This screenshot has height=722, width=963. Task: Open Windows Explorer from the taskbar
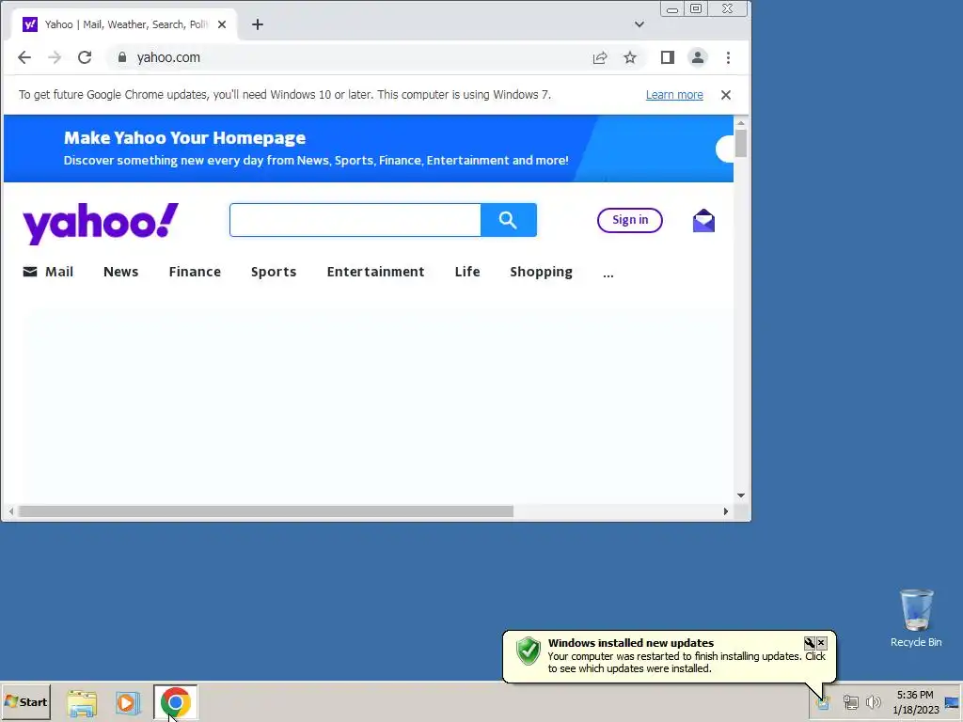point(82,703)
